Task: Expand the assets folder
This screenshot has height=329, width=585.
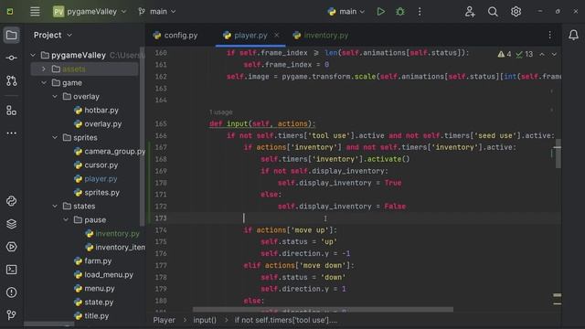Action: (44, 69)
